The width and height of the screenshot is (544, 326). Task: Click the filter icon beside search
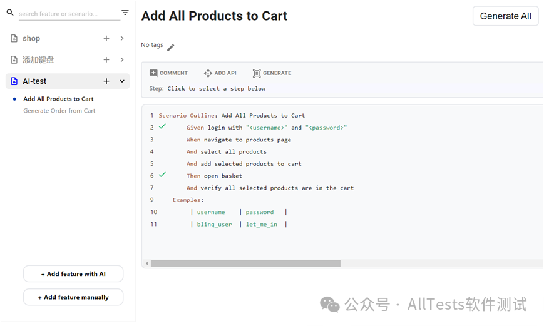125,13
